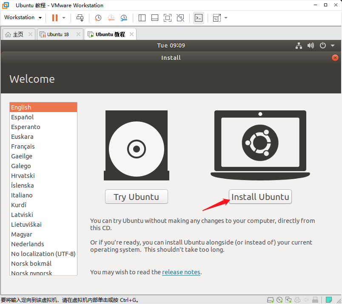
Task: Click the VMware network adapter status icon
Action: (288, 300)
